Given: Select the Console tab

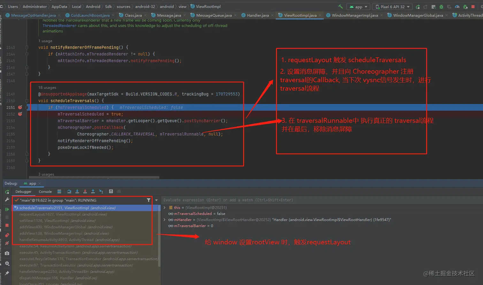Looking at the screenshot, I should 45,192.
